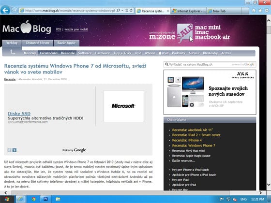Open iPhone in the navigation bar
This screenshot has width=271, height=203.
(x=150, y=53)
